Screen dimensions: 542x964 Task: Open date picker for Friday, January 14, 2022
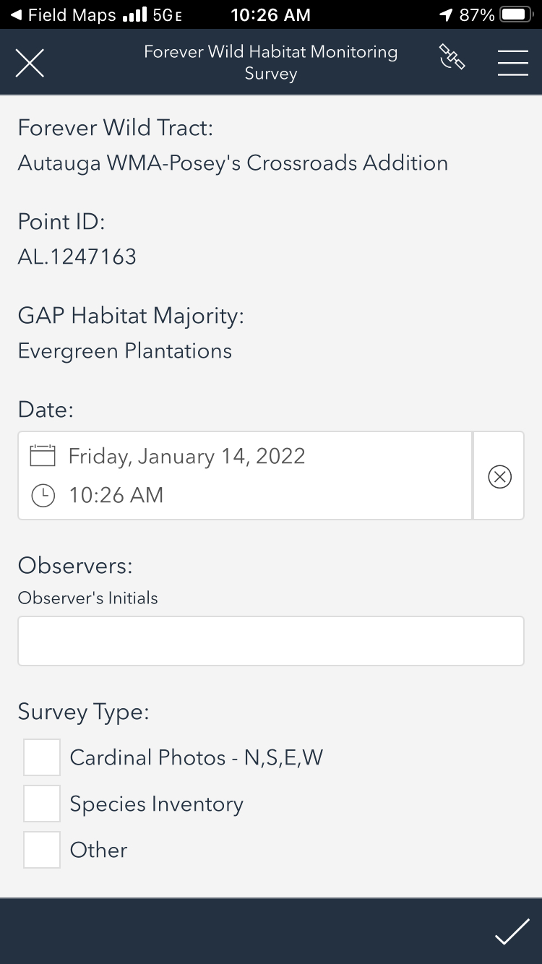pos(186,456)
